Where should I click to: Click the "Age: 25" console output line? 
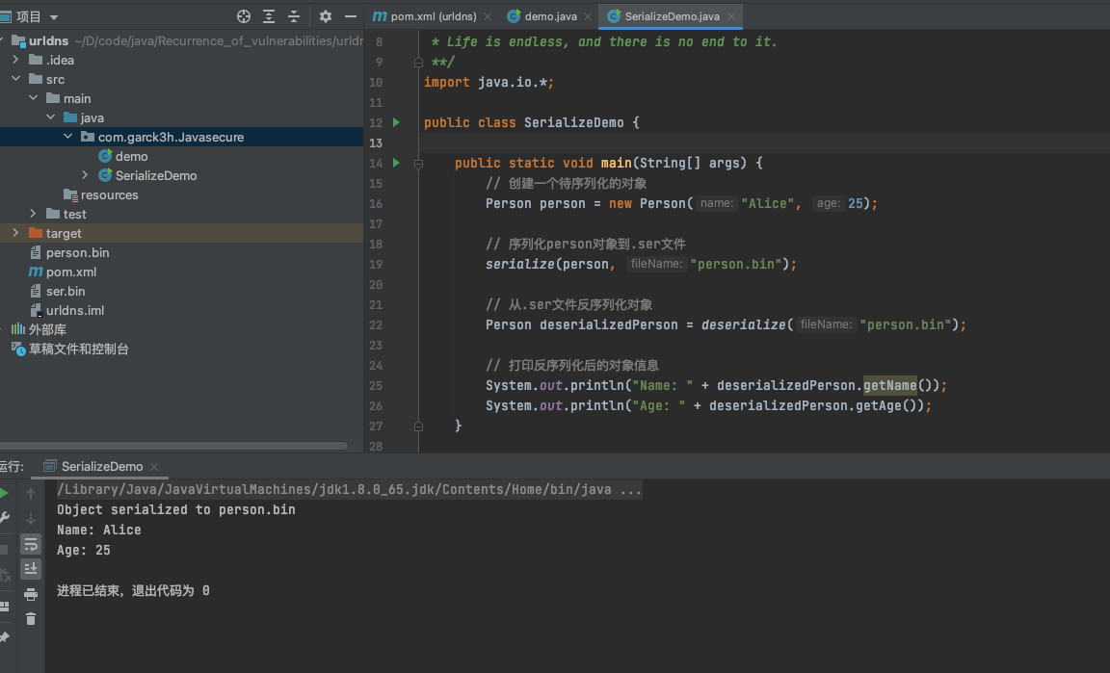tap(84, 550)
